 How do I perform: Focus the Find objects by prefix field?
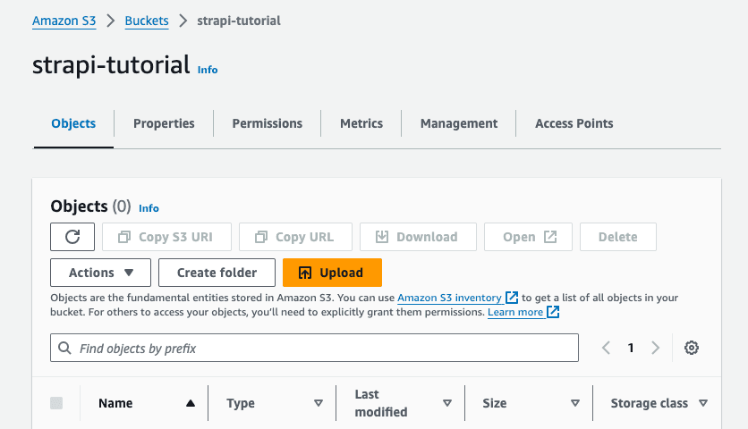pos(314,348)
